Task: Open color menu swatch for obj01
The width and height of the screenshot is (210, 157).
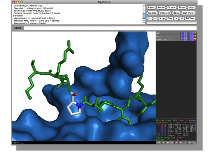Action: [195, 36]
